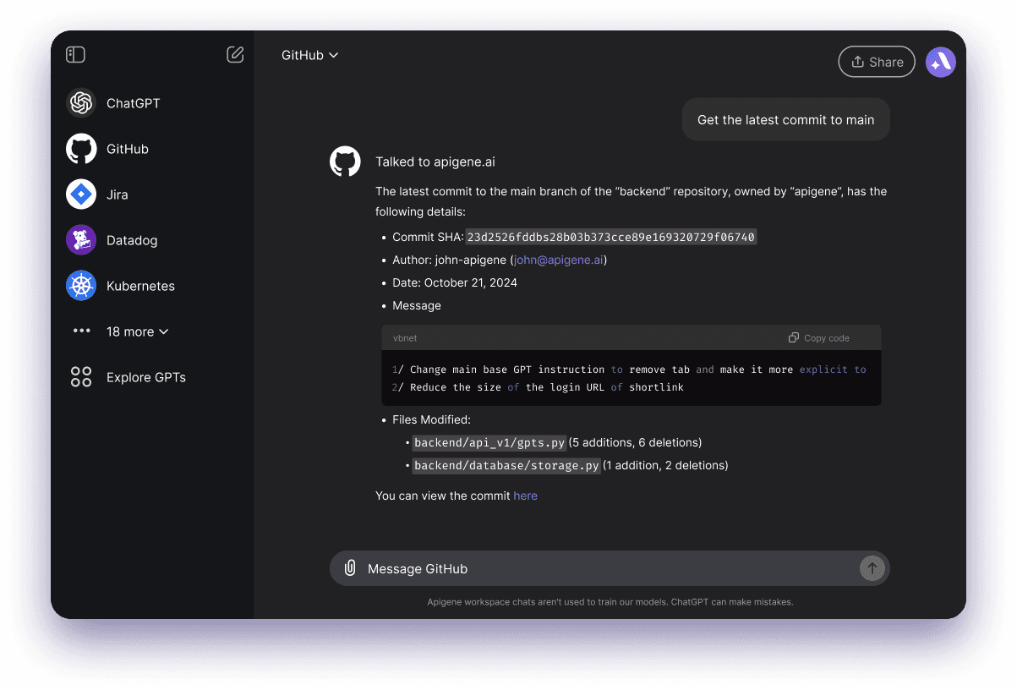The height and width of the screenshot is (690, 1017).
Task: Click the three-dots more icon
Action: click(x=81, y=331)
